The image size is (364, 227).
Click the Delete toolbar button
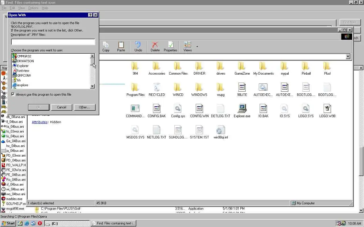(155, 47)
